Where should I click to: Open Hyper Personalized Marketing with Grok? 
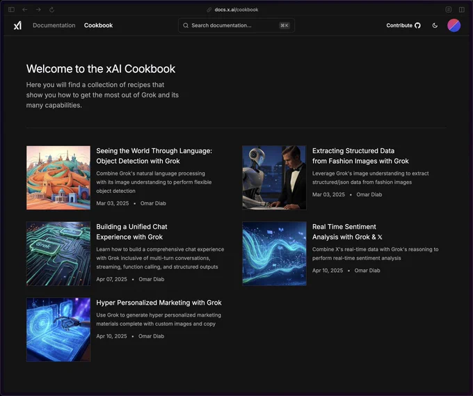tap(159, 303)
